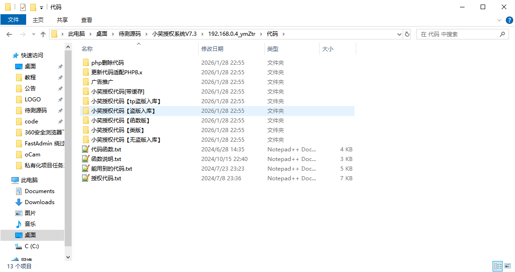Open Downloads in navigation pane
The height and width of the screenshot is (272, 515).
pyautogui.click(x=39, y=202)
